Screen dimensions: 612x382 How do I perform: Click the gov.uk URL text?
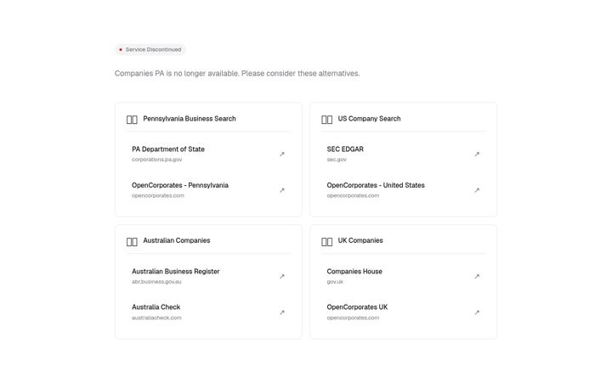pyautogui.click(x=335, y=282)
